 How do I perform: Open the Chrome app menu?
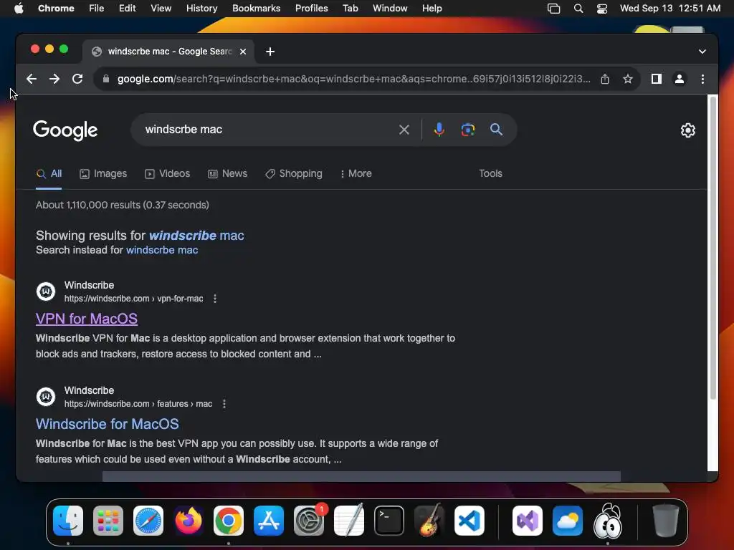56,9
